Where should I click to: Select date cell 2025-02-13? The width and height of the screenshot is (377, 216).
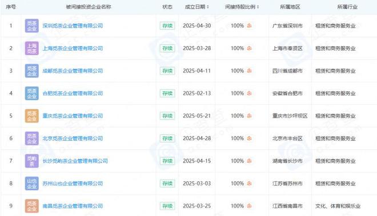[x=197, y=93]
